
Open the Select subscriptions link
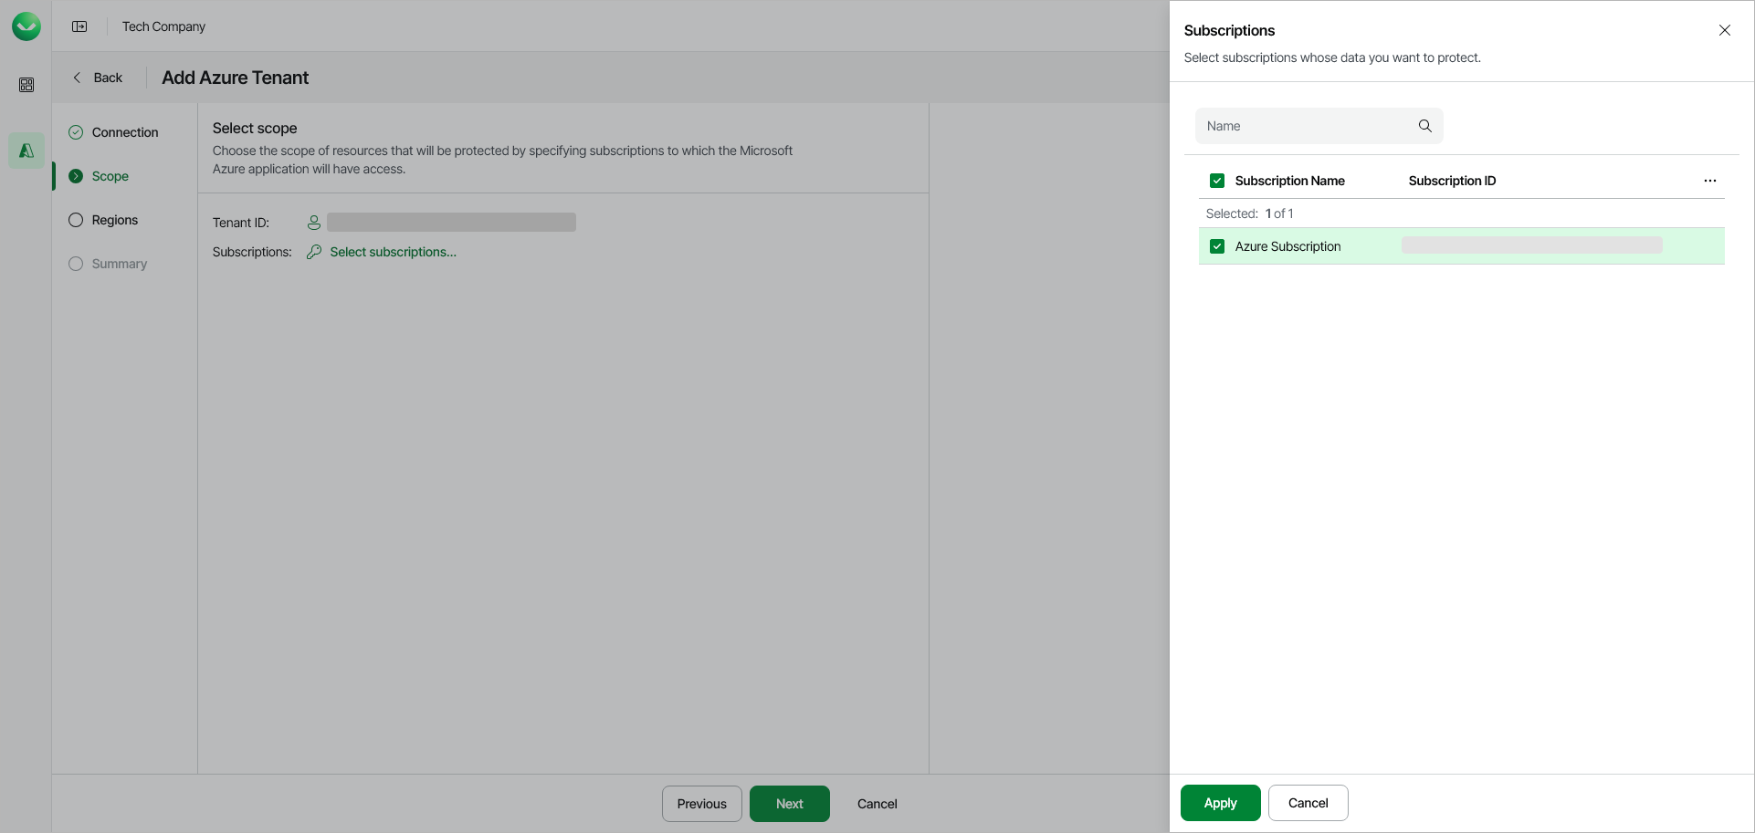(394, 252)
